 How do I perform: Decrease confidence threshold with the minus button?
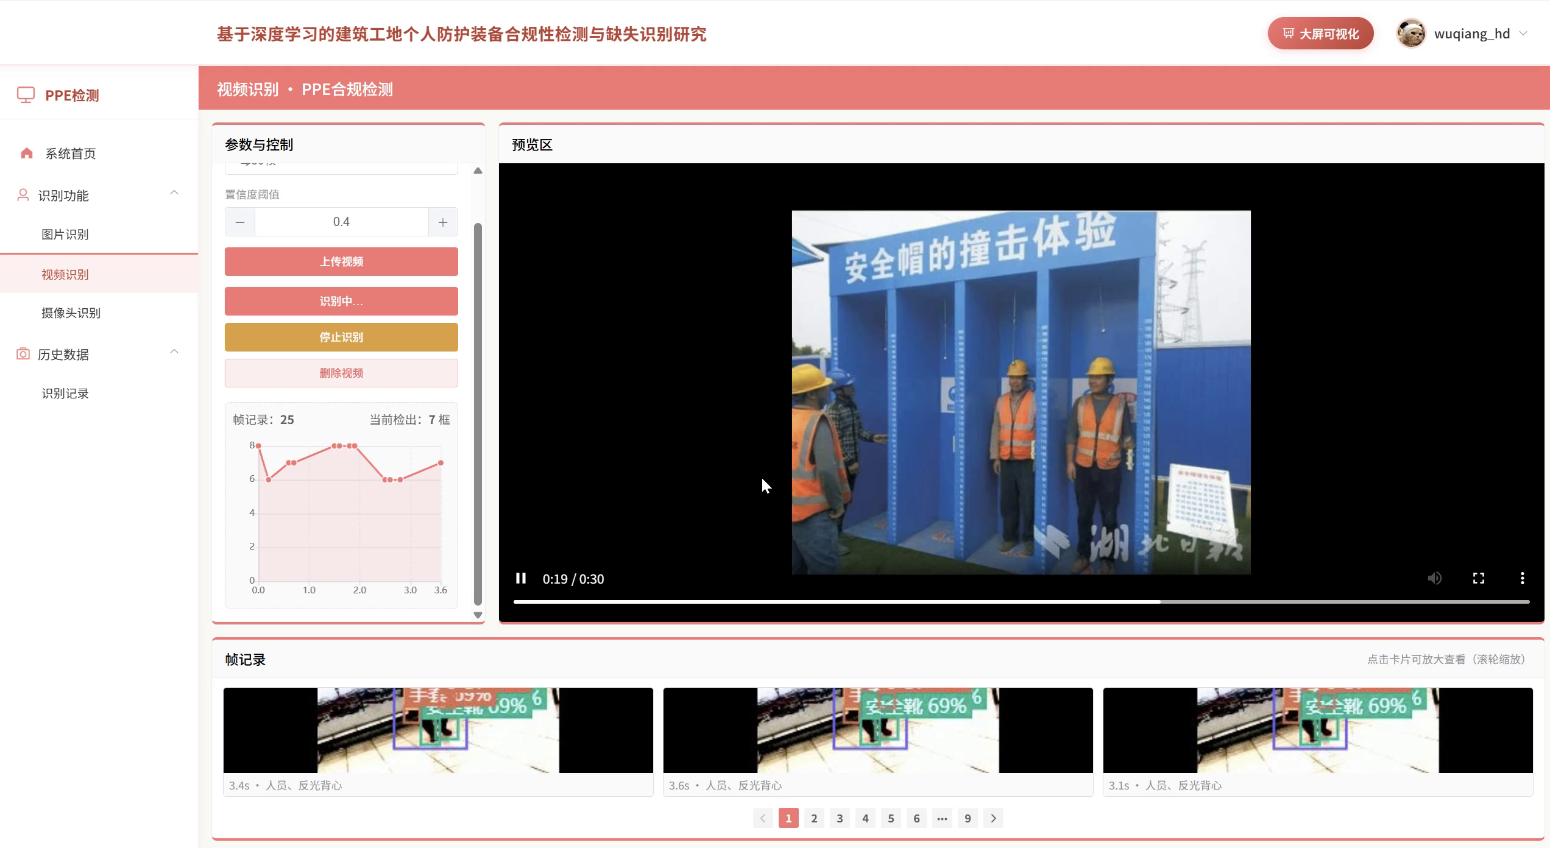[x=240, y=222]
